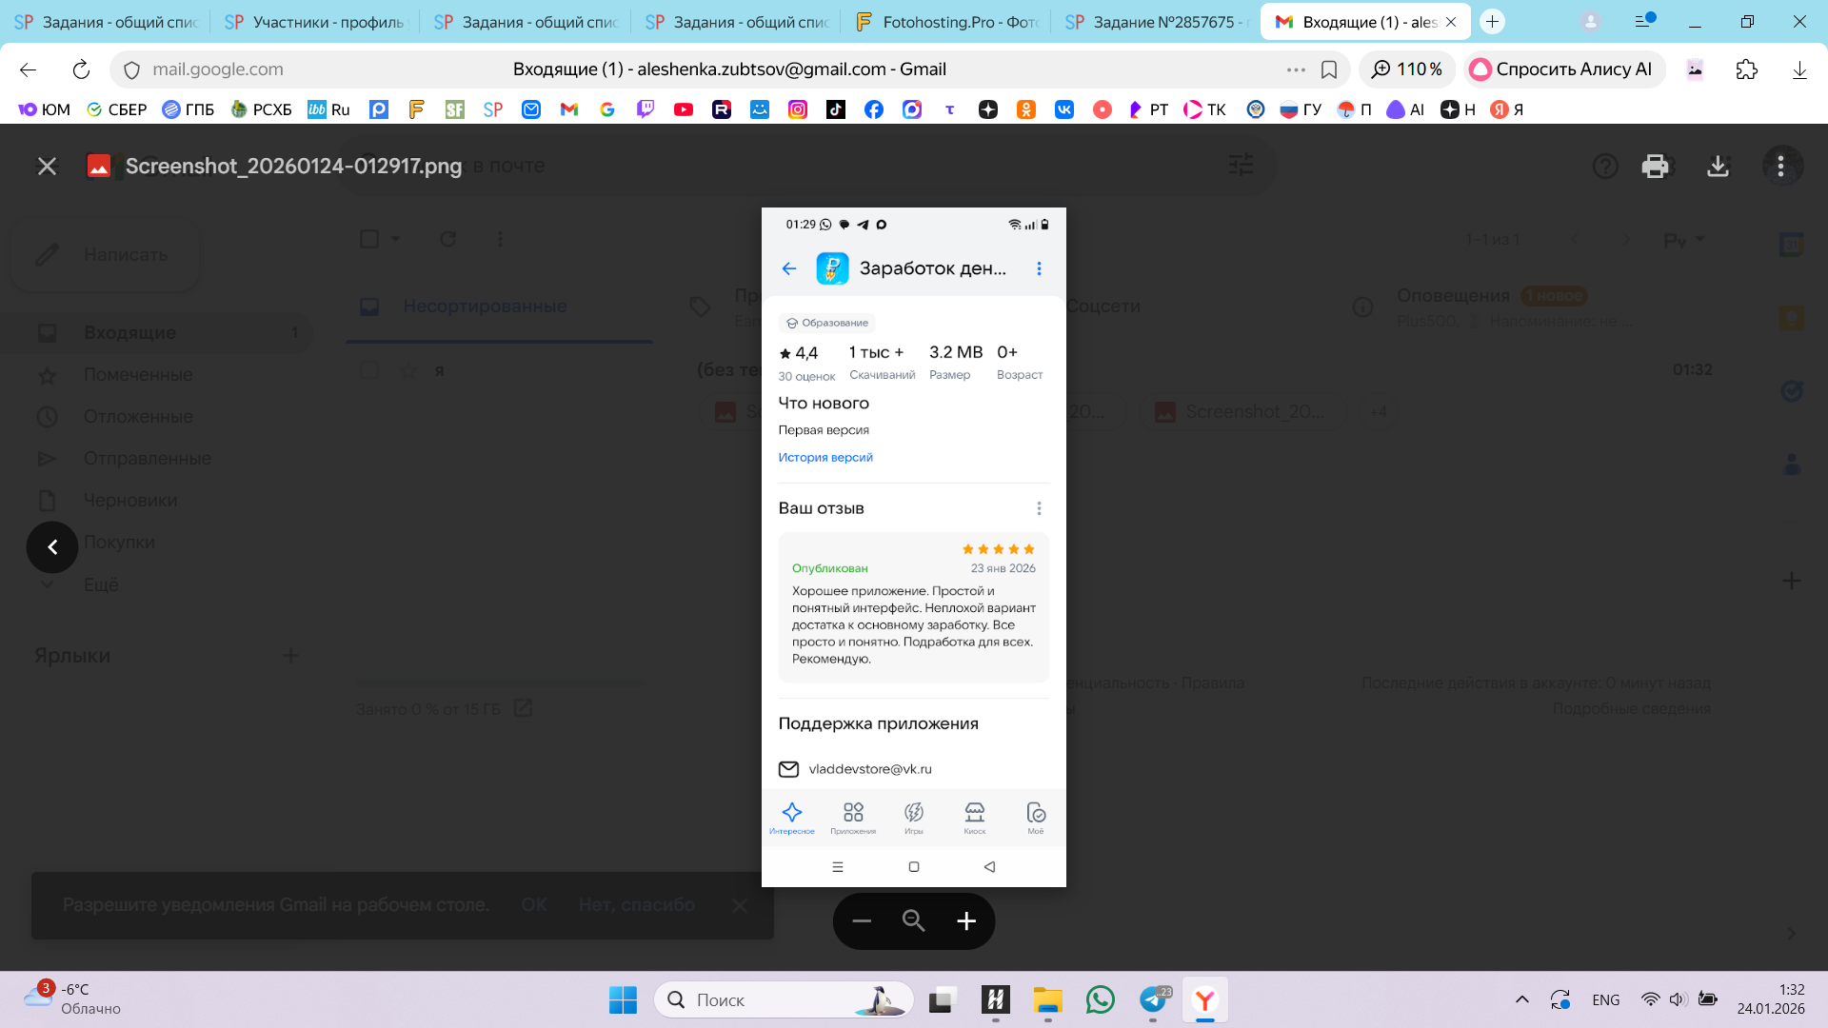Screen dimensions: 1828x1028
Task: Open the YouTube bookmark icon
Action: click(x=684, y=109)
